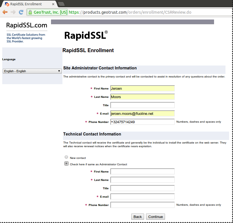Click the 'Check here if same as Administrator Contact' label

[98, 164]
